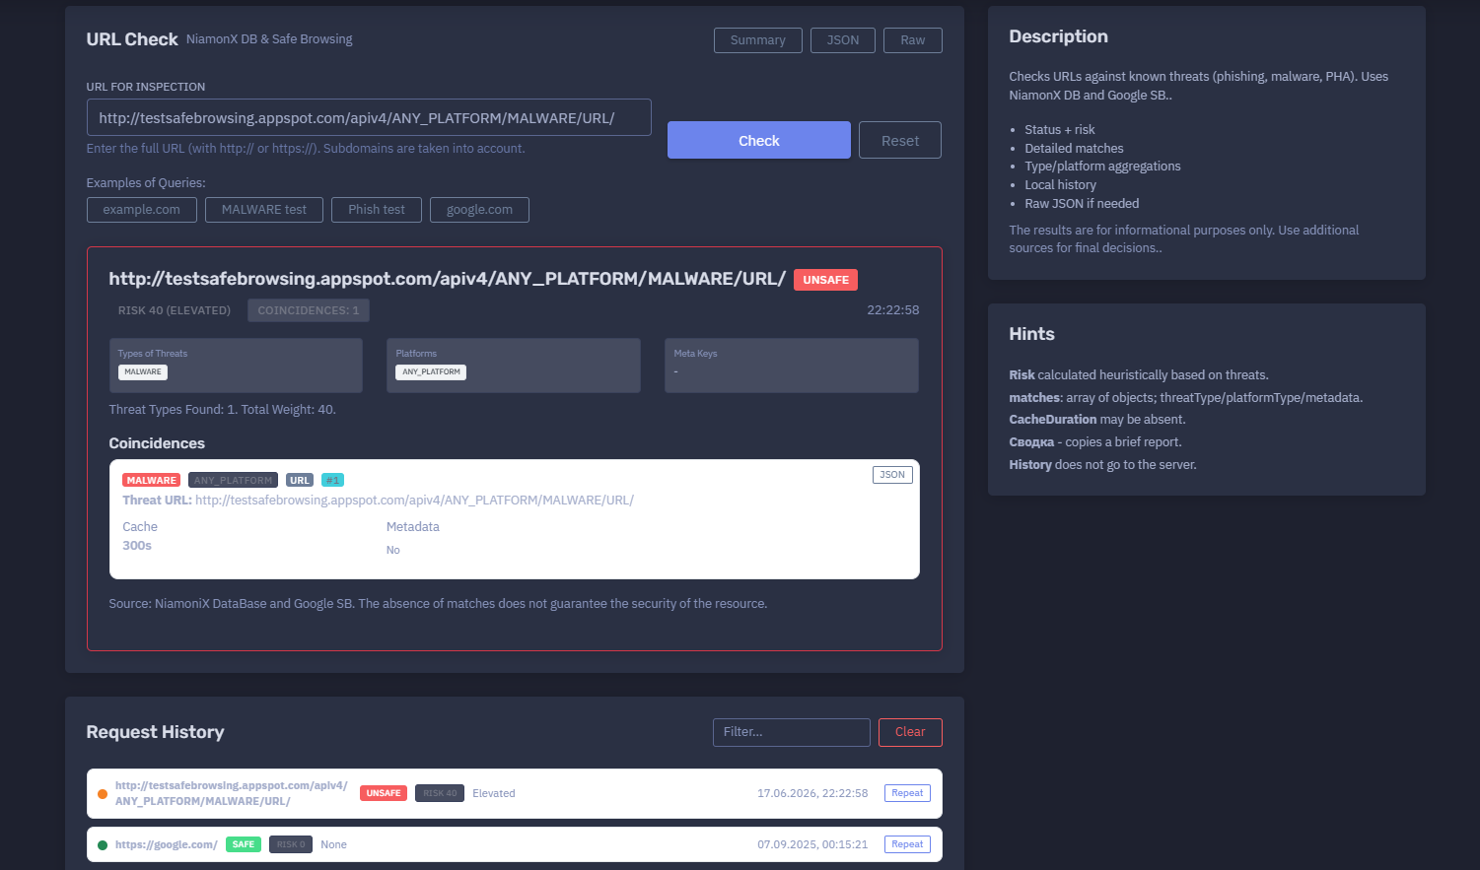Click the Threat URL link text
This screenshot has width=1480, height=870.
pyautogui.click(x=414, y=501)
